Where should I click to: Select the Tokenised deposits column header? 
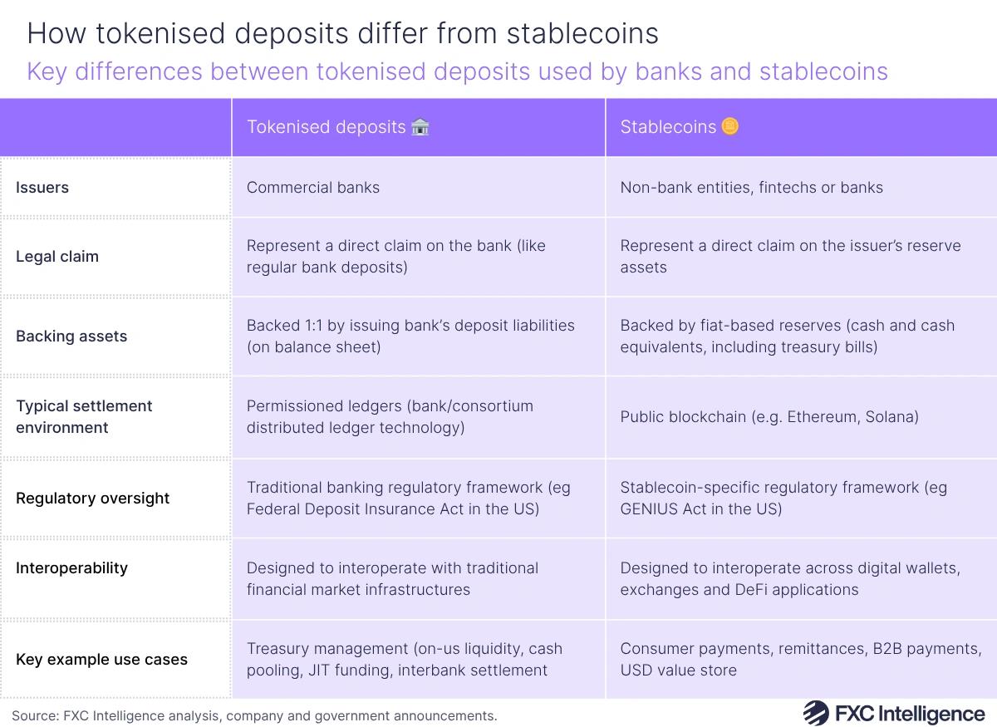pyautogui.click(x=419, y=127)
